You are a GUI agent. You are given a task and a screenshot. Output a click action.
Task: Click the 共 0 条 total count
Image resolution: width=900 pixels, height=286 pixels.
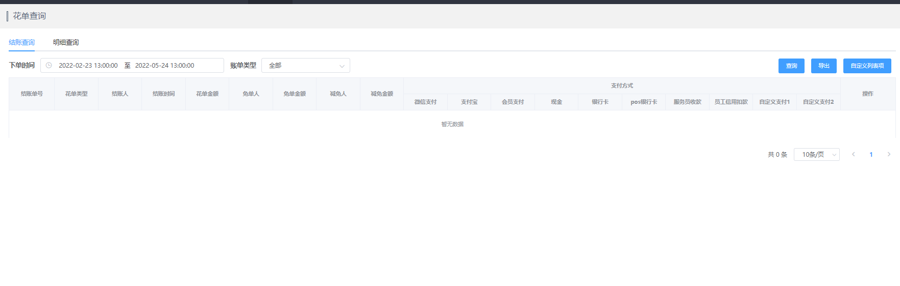777,154
